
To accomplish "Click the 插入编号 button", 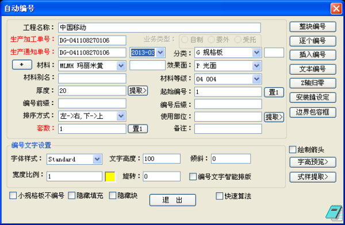I will (x=313, y=55).
